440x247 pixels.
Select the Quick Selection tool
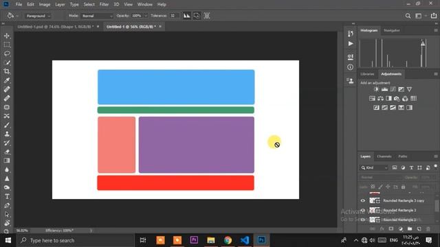pyautogui.click(x=7, y=62)
